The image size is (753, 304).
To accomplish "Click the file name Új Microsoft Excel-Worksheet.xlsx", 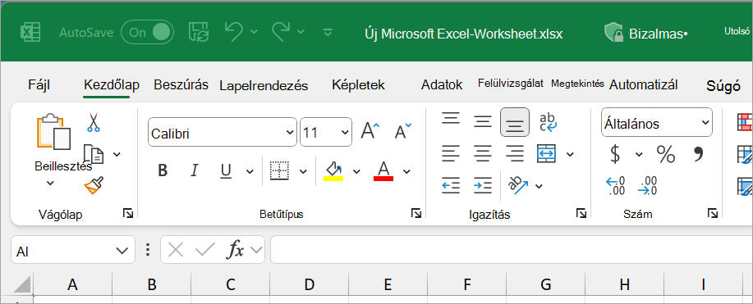I will [x=464, y=34].
